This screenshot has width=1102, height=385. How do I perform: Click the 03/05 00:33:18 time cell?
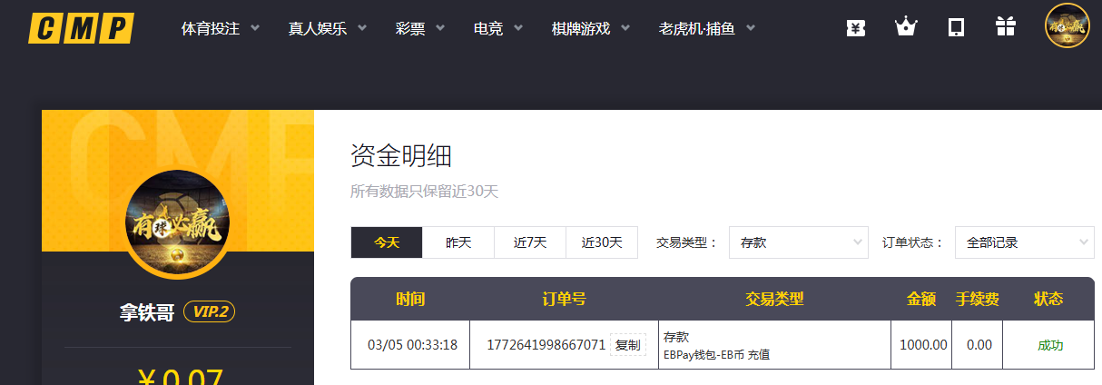(x=412, y=345)
